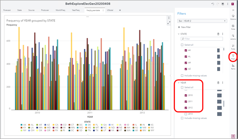Maximize the bar chart object
This screenshot has width=238, height=139.
click(169, 23)
